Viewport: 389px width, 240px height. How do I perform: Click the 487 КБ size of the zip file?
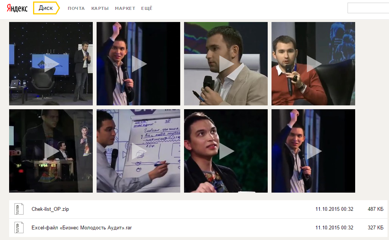tap(375, 209)
